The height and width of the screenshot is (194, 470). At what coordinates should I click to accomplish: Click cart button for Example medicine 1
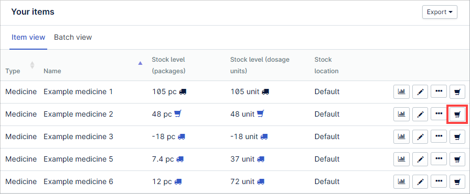457,92
